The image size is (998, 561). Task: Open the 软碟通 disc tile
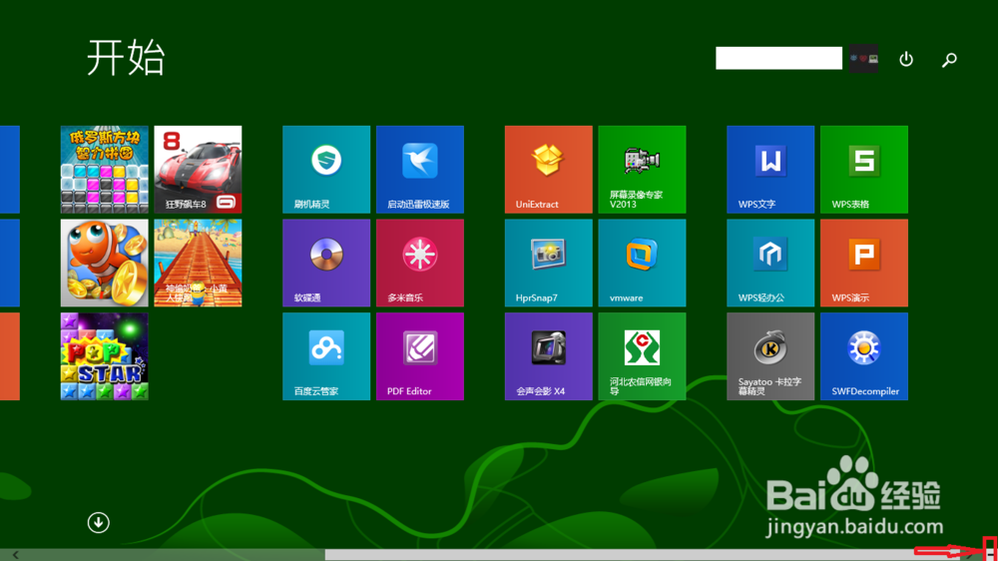point(326,263)
